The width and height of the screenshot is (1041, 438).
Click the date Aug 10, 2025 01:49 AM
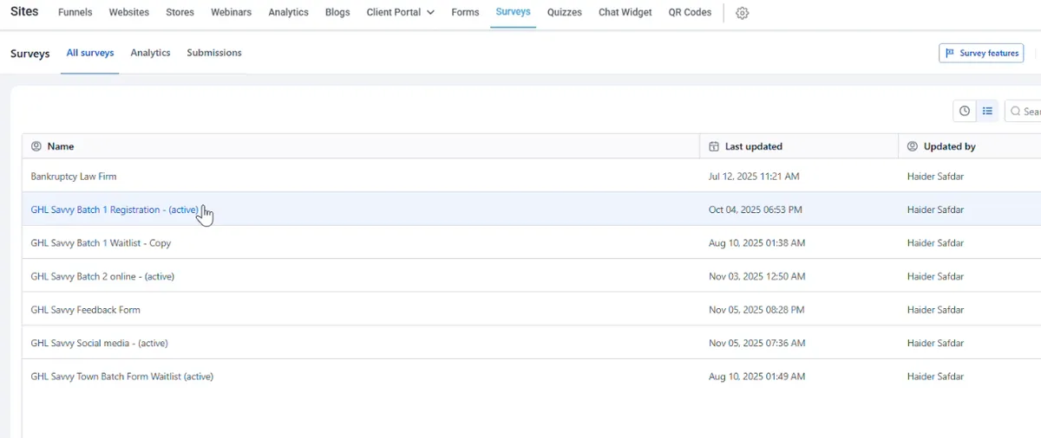coord(756,377)
